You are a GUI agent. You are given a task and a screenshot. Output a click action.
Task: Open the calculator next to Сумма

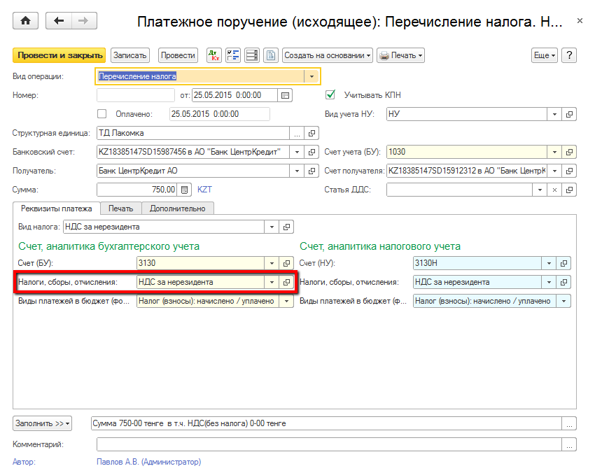point(185,190)
